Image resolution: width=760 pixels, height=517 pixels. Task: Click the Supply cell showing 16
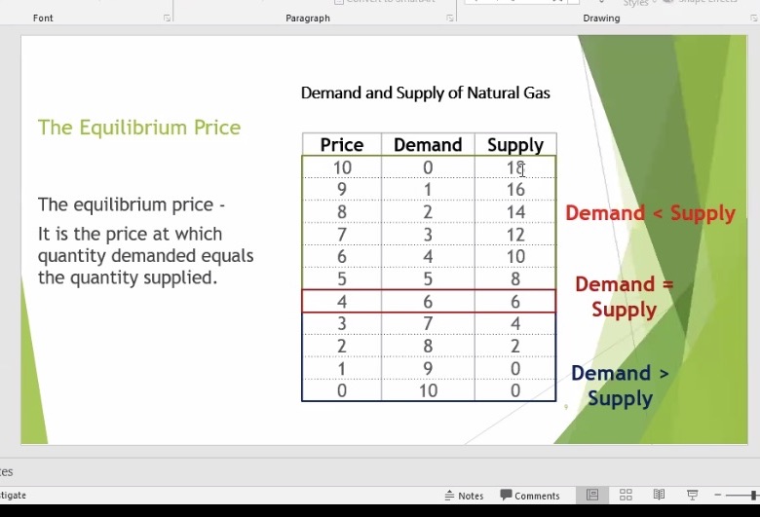pos(515,189)
